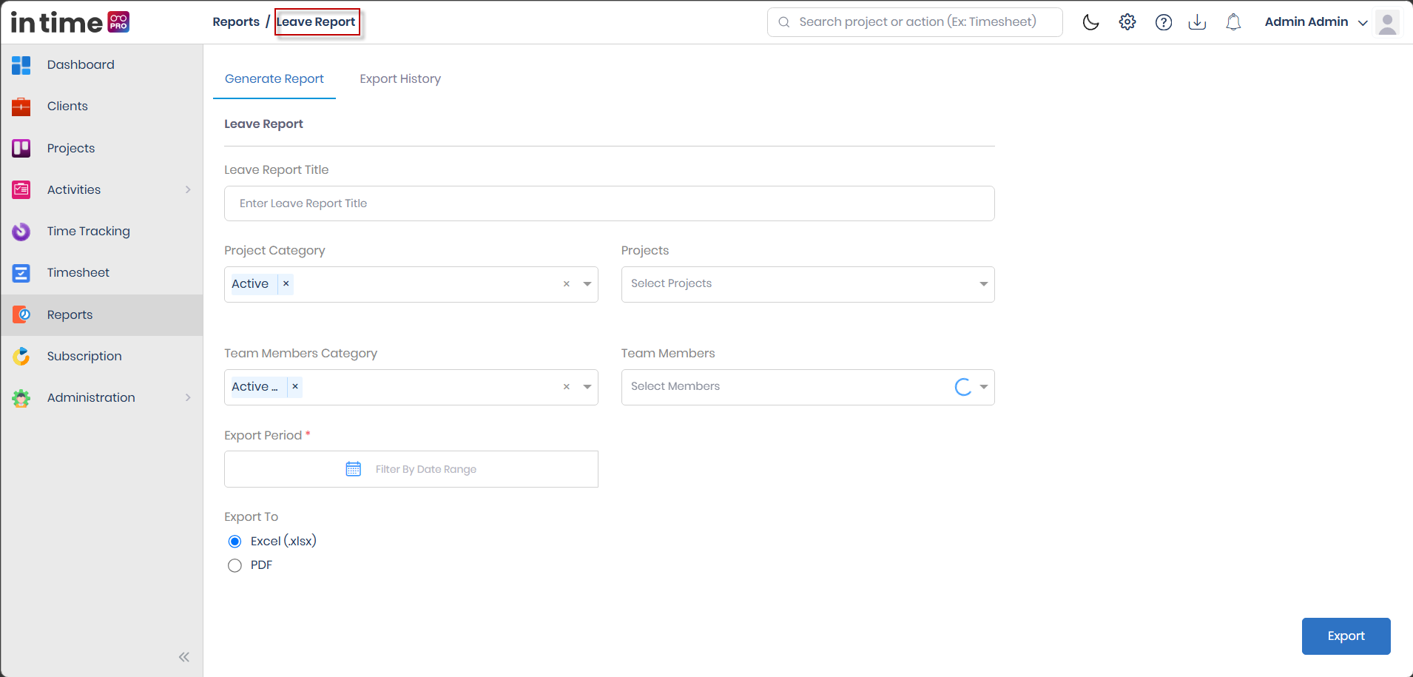
Task: Click the Activities sidebar icon
Action: pos(21,190)
